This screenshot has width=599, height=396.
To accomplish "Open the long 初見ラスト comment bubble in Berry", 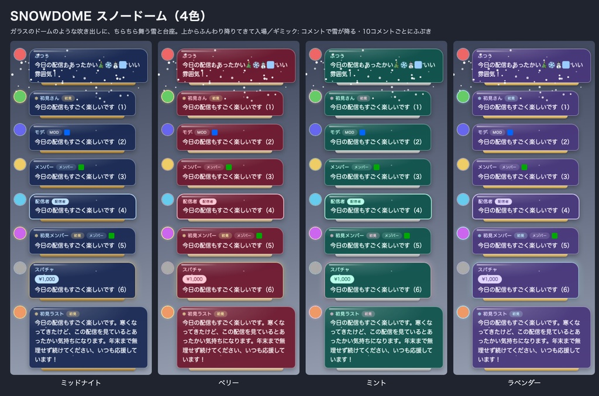I will click(236, 338).
